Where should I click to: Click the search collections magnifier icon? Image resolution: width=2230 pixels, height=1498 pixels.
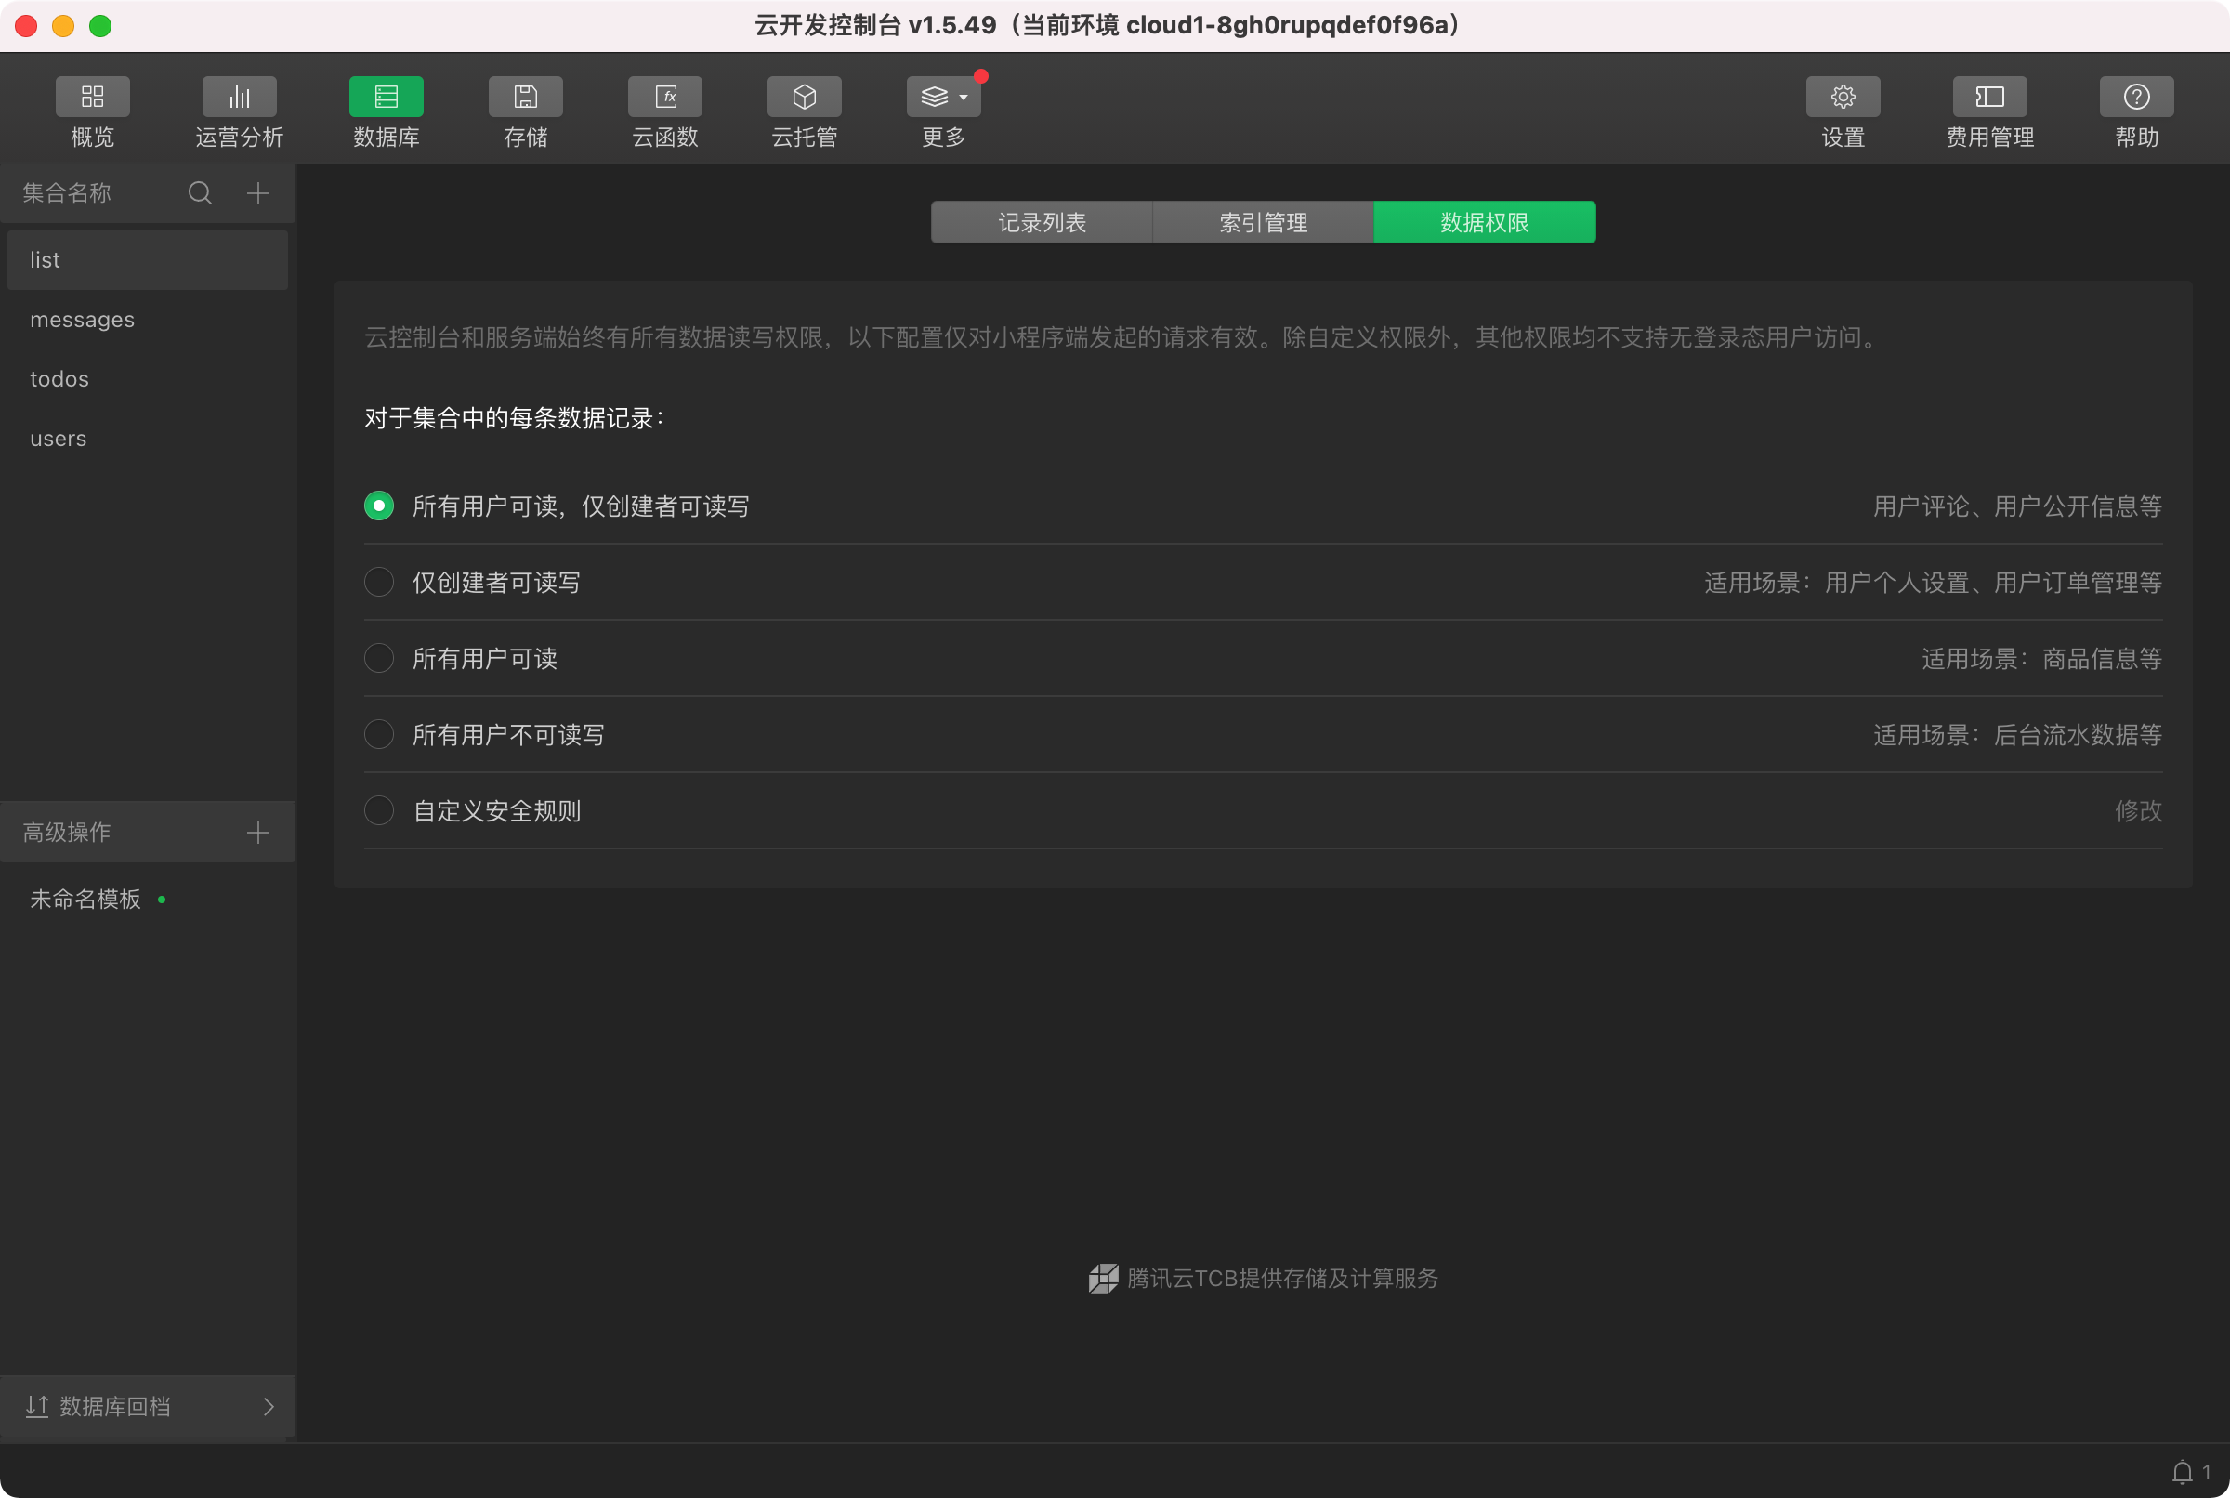tap(200, 193)
